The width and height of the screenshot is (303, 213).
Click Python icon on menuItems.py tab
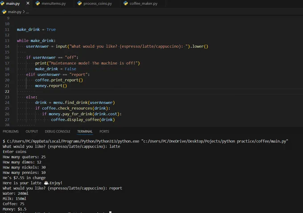coord(38,4)
